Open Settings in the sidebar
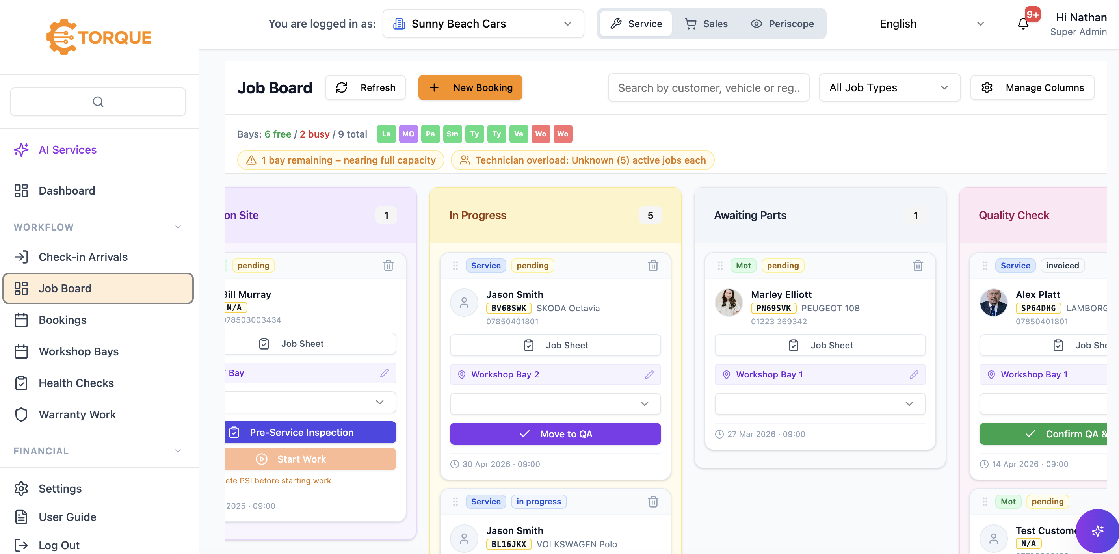1119x554 pixels. pos(98,488)
